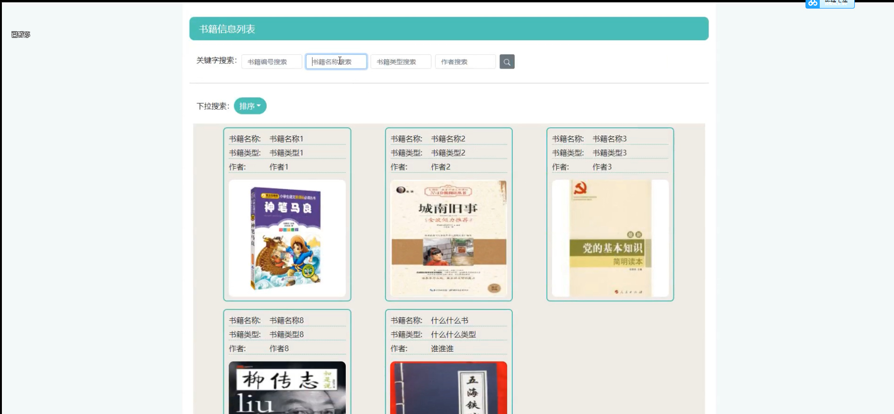Open the 排序 sort dropdown

point(250,106)
